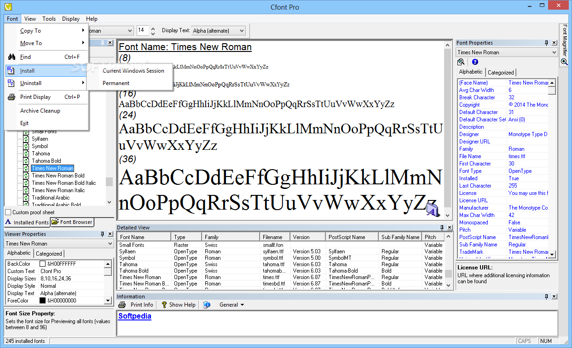Open the General dropdown in Information panel
Image resolution: width=572 pixels, height=348 pixels.
(232, 305)
